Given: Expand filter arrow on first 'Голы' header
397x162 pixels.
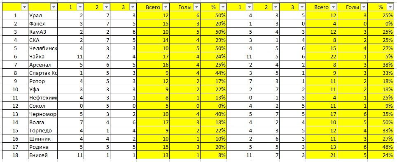Looking at the screenshot, I should coord(196,7).
